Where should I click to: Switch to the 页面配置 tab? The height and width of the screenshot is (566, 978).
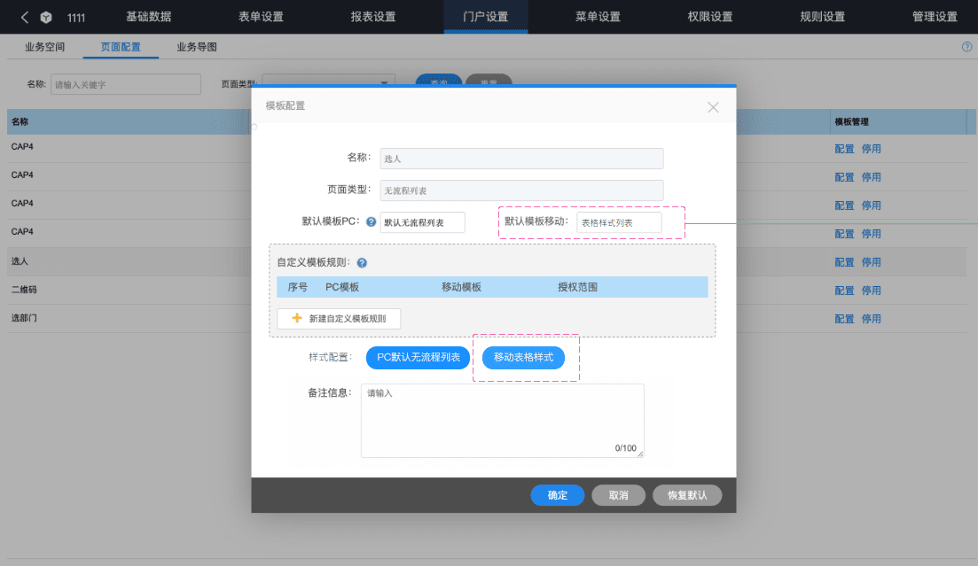tap(121, 47)
